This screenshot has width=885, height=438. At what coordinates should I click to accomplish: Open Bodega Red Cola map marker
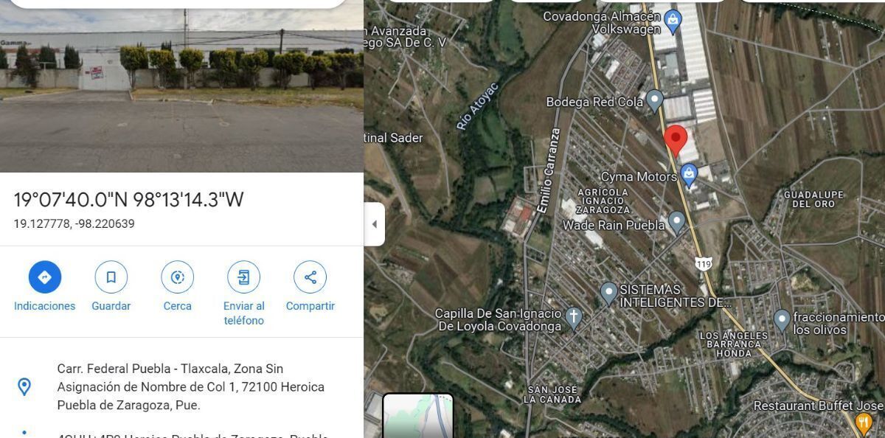[x=654, y=101]
